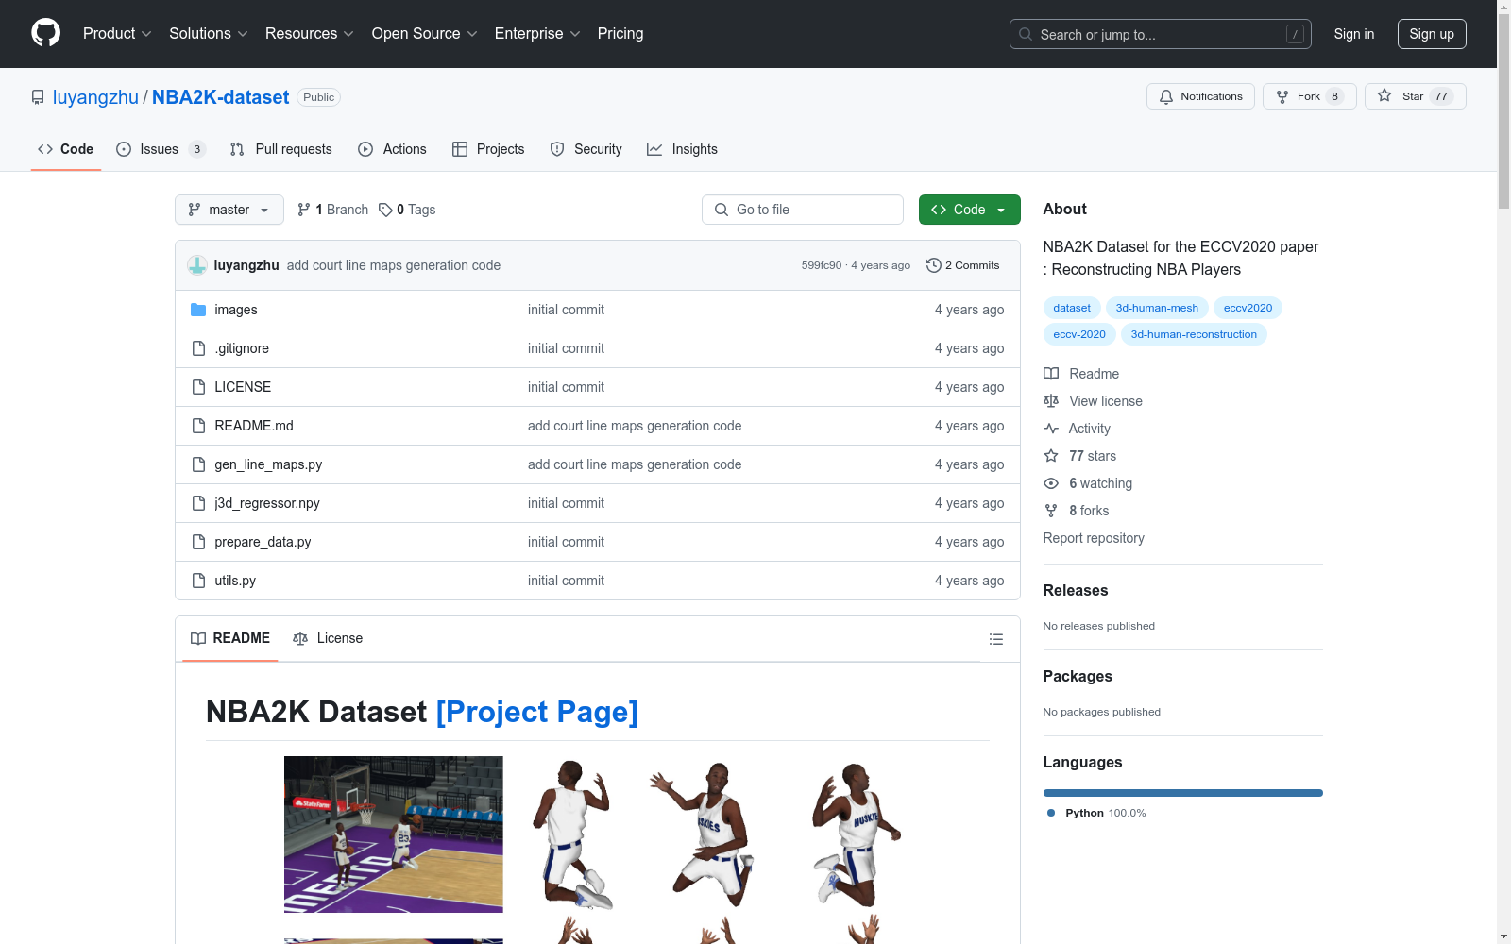View the 1 Branch link
This screenshot has width=1511, height=944.
pos(332,210)
